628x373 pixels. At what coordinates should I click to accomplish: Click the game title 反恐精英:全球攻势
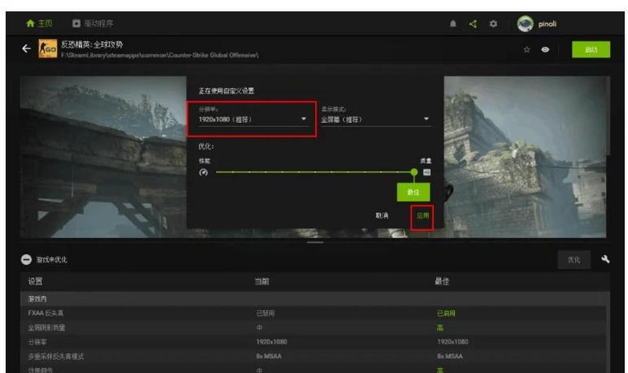[92, 44]
